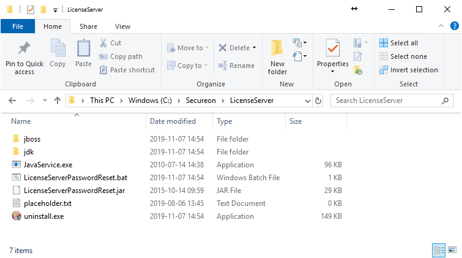The width and height of the screenshot is (462, 258).
Task: Click the Select all button
Action: click(x=398, y=43)
